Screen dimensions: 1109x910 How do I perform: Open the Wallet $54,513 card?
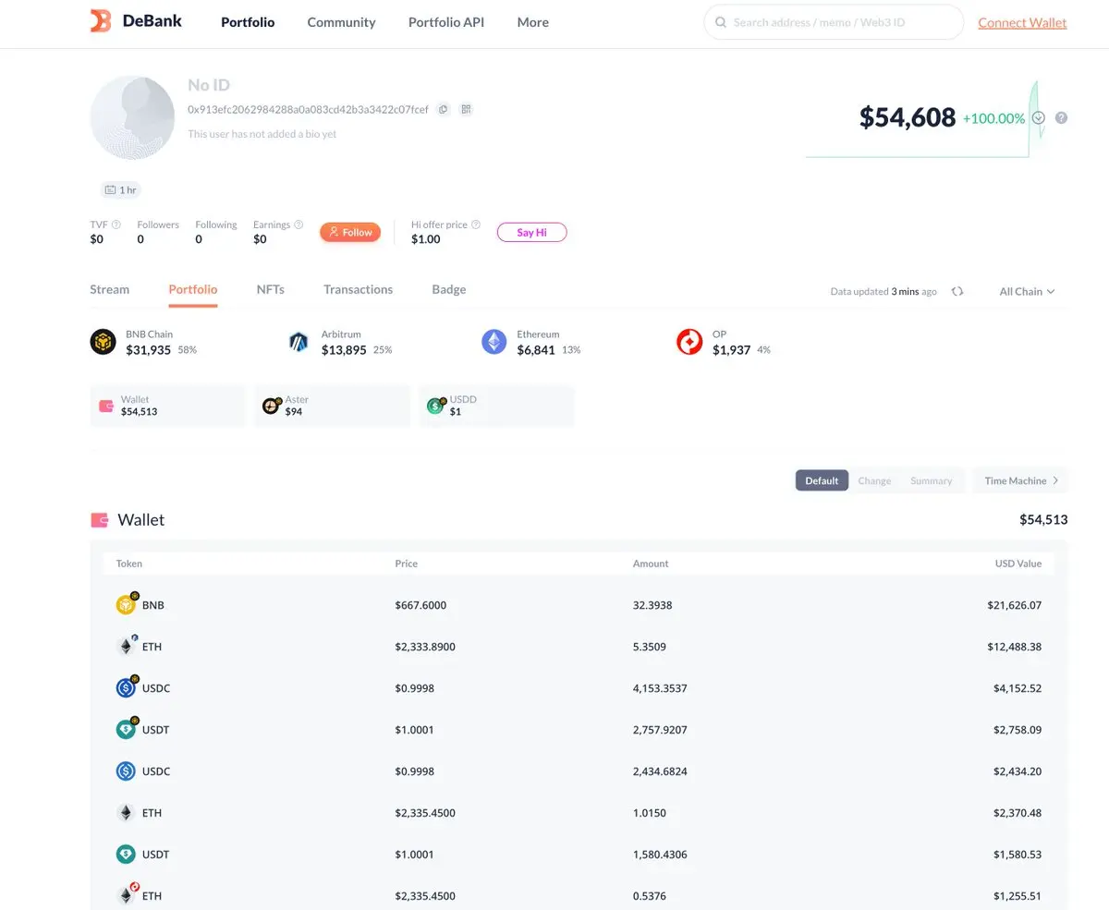[167, 406]
